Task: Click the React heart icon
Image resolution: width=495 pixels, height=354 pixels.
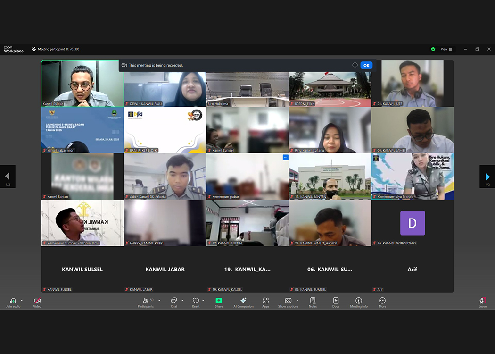Action: pyautogui.click(x=196, y=301)
